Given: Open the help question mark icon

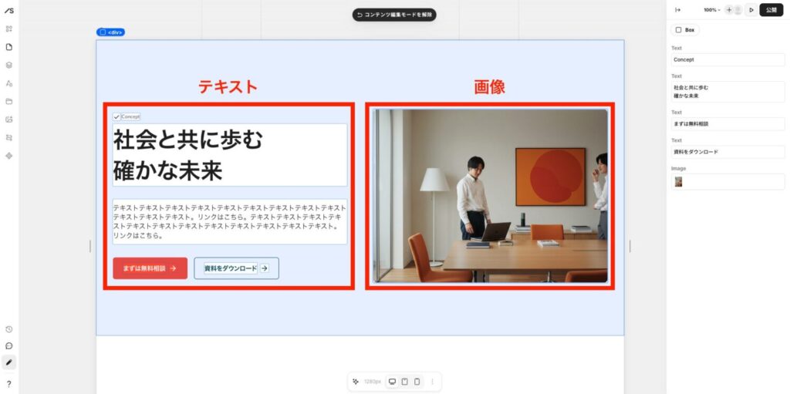Looking at the screenshot, I should tap(9, 383).
